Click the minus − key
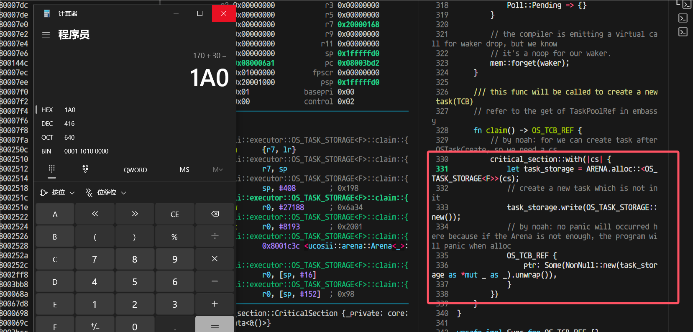Screen dimensions: 693x332 pyautogui.click(x=215, y=282)
